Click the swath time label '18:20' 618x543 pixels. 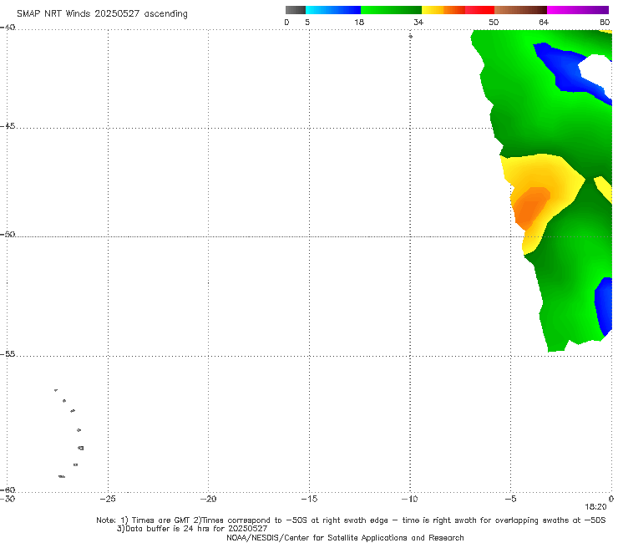click(595, 507)
